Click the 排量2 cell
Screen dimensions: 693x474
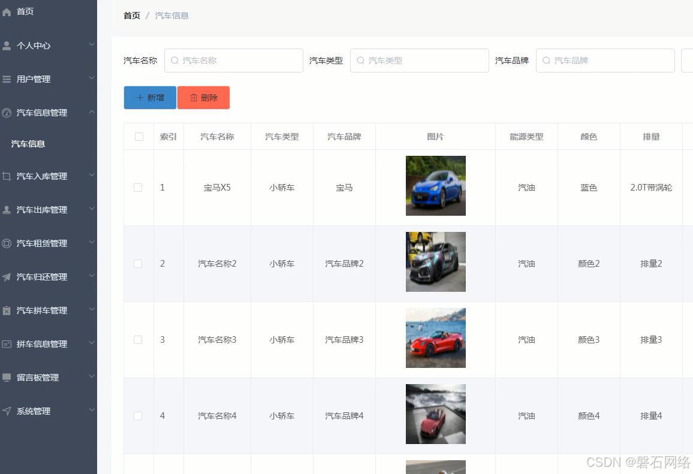tap(651, 264)
